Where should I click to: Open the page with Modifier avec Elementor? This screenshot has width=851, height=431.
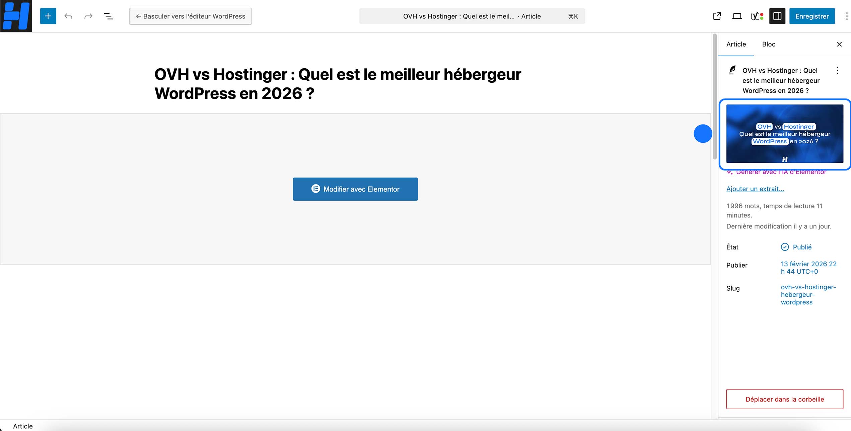click(x=355, y=189)
